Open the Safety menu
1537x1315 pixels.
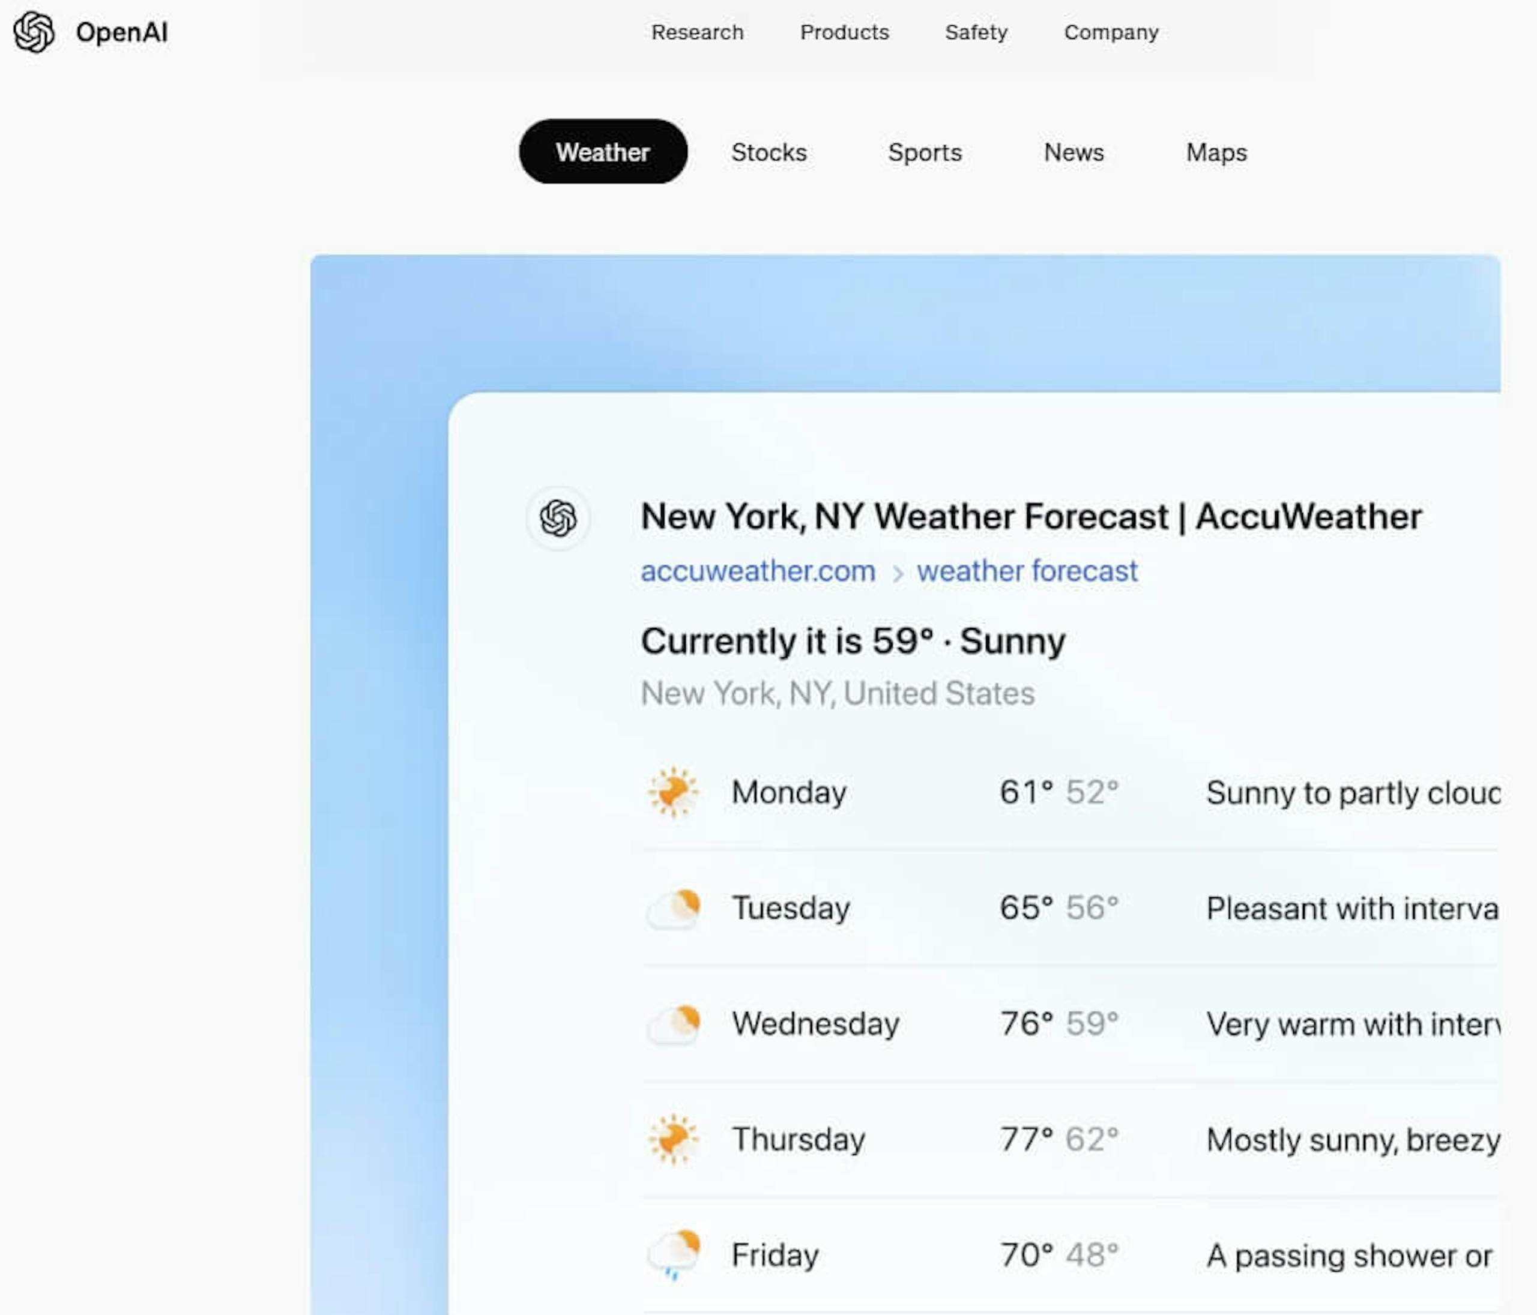tap(976, 32)
